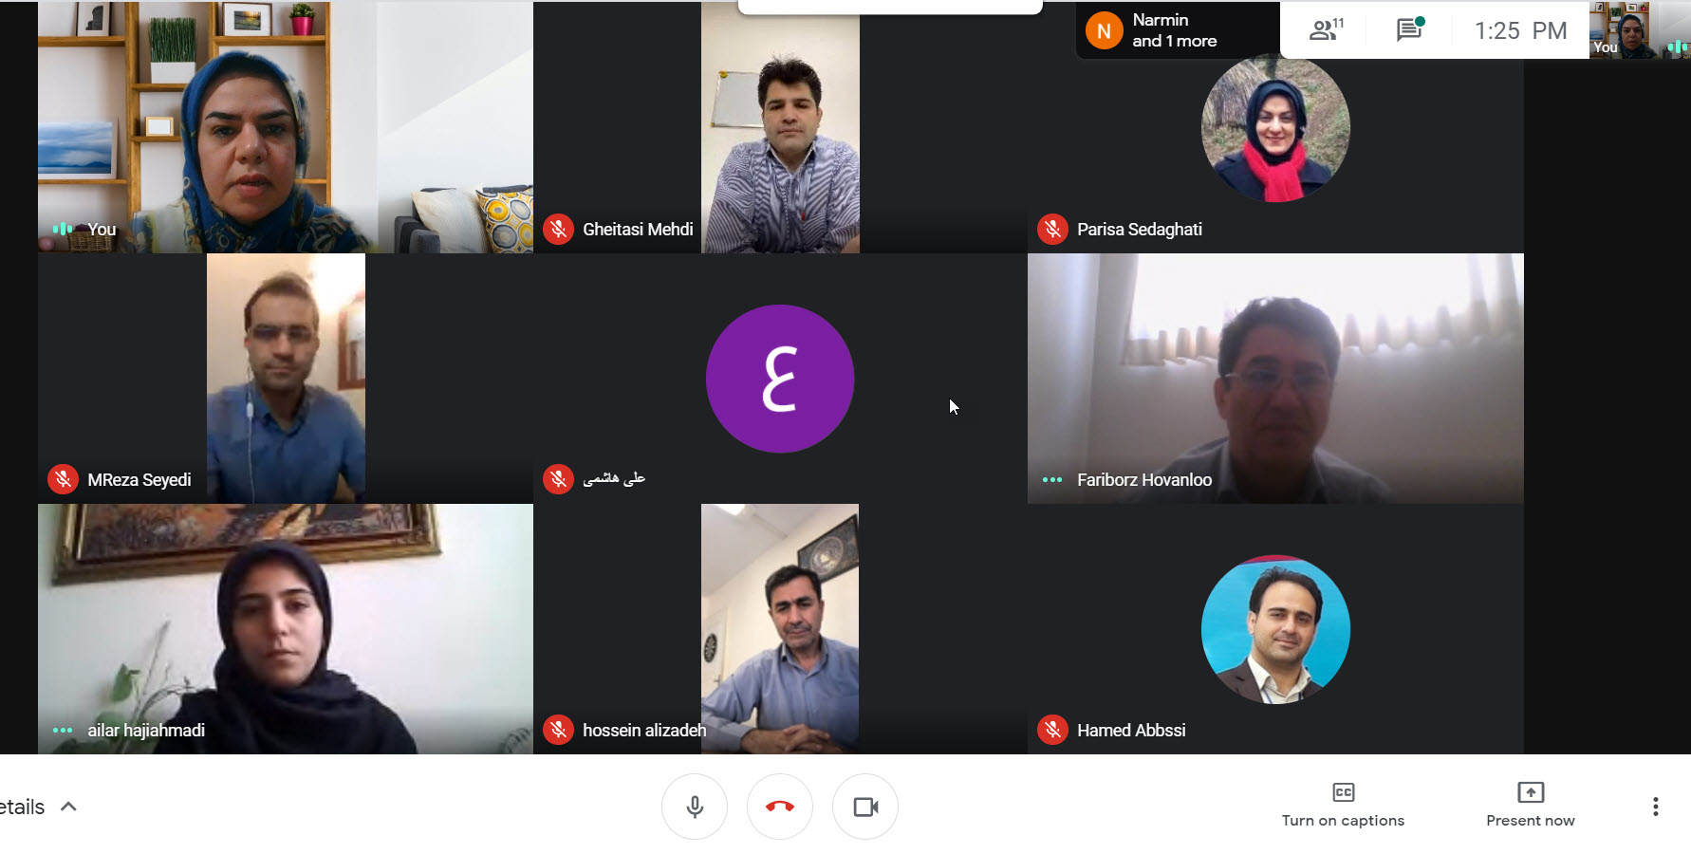Click three dots next to Fariborz Hovanloo
Viewport: 1691px width, 854px height.
[x=1052, y=479]
